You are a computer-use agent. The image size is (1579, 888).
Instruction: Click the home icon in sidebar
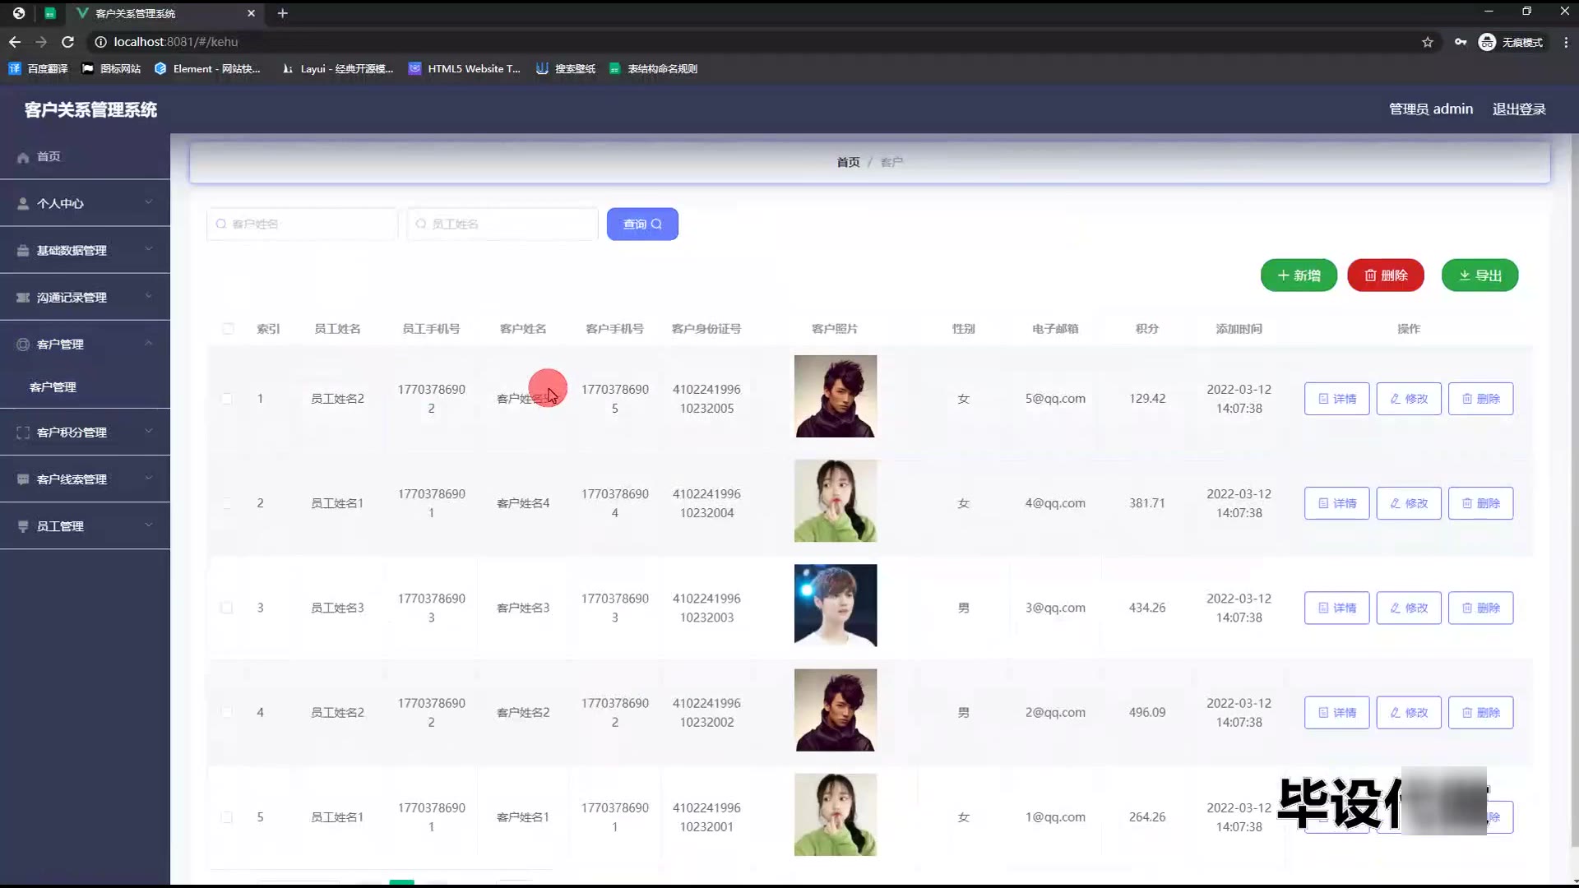[23, 157]
